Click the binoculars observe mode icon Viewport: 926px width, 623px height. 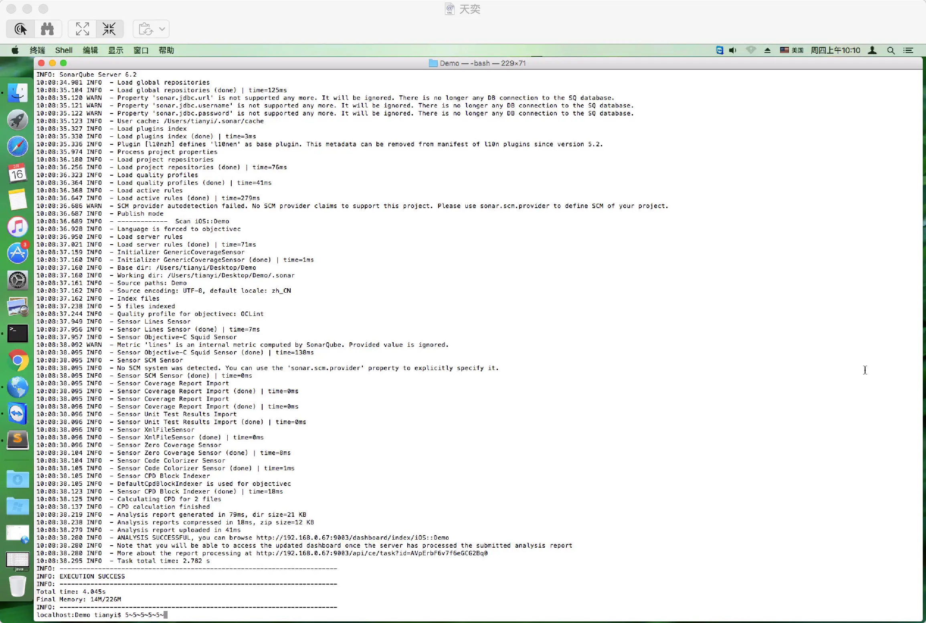[47, 29]
